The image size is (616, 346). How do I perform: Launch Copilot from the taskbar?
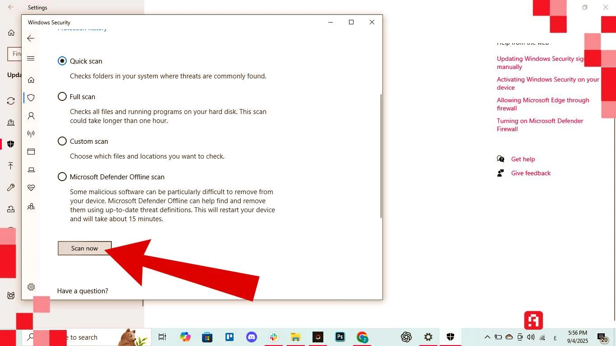[x=185, y=337]
